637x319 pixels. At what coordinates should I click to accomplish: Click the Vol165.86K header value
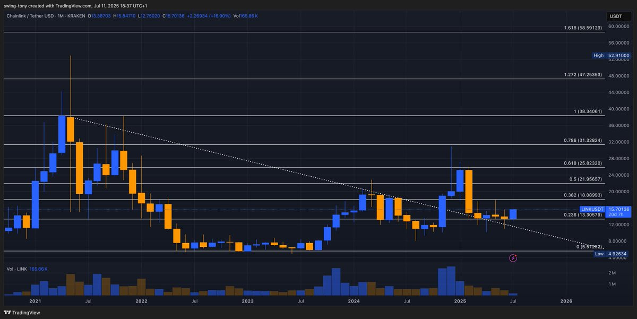tap(245, 16)
